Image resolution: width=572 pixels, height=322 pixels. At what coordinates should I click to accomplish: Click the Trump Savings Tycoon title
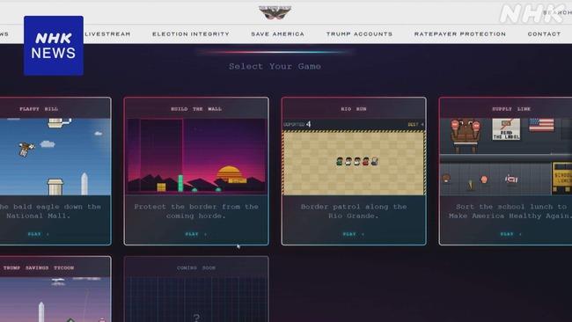coord(39,267)
